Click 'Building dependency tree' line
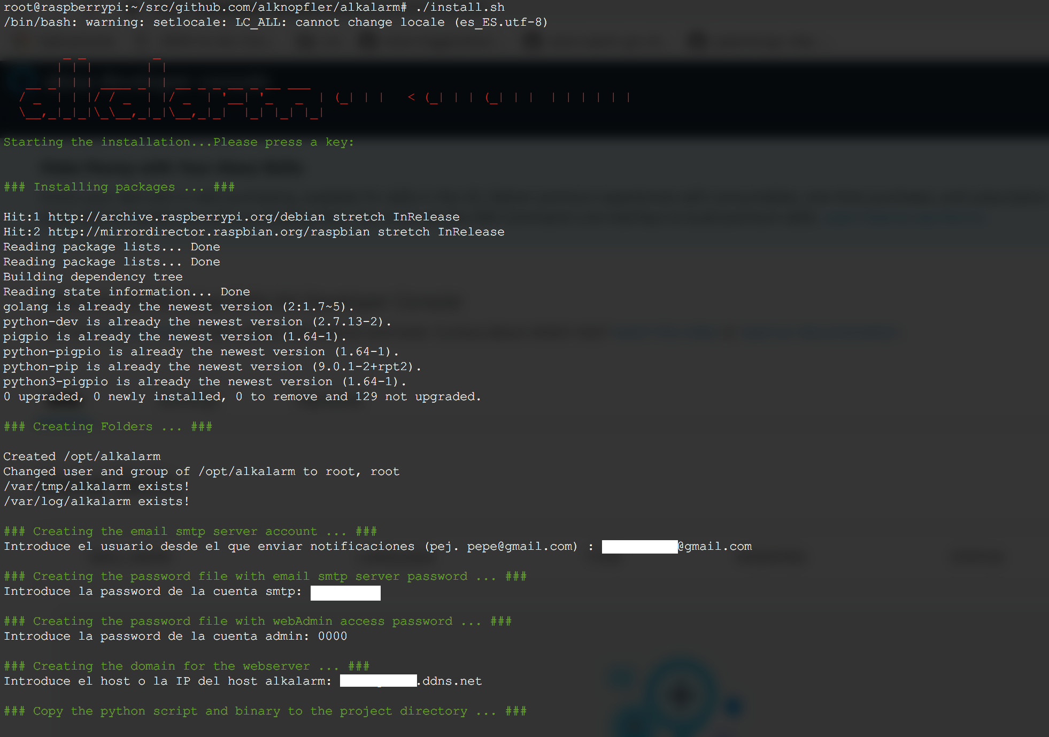The image size is (1049, 737). (x=93, y=277)
